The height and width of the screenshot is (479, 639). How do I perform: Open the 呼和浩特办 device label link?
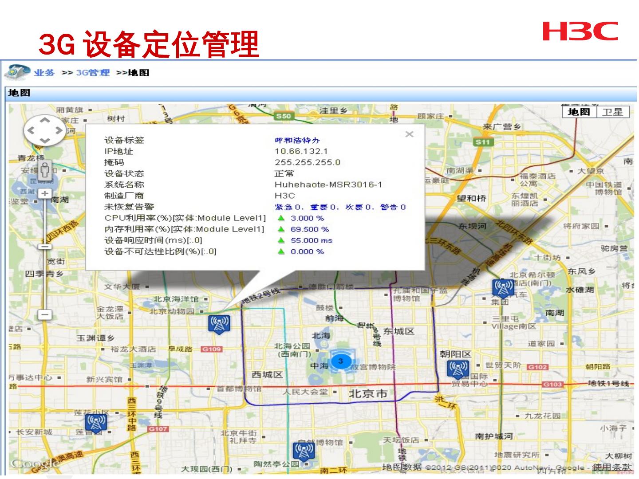pos(297,140)
